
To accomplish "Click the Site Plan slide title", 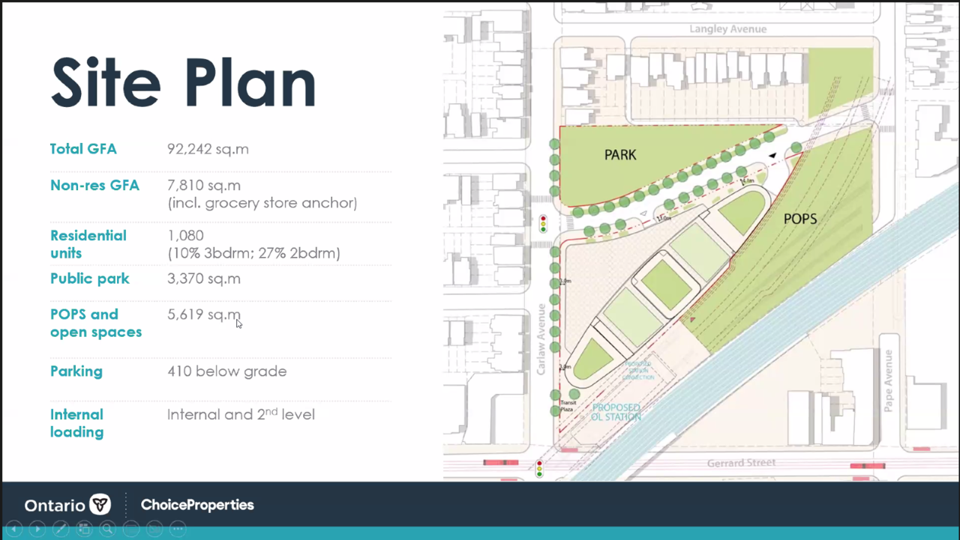I will pos(184,82).
